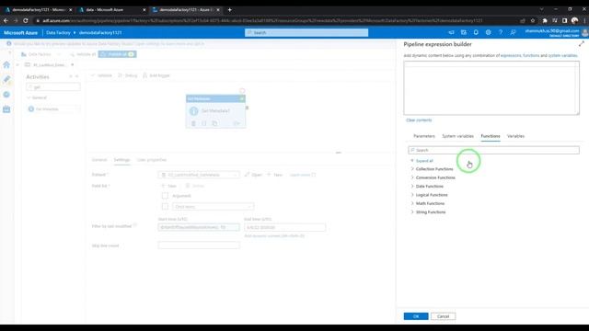
Task: Click Validate in pipeline toolbar
Action: [x=102, y=75]
